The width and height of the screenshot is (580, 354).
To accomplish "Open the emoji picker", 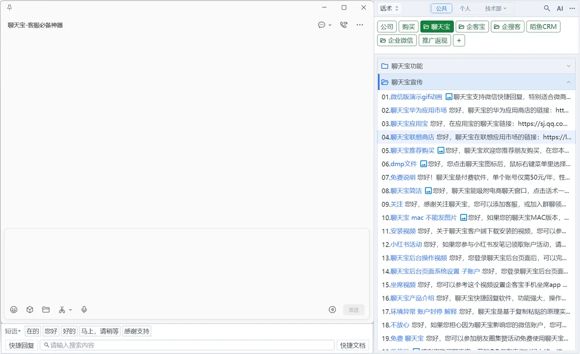I will point(14,310).
